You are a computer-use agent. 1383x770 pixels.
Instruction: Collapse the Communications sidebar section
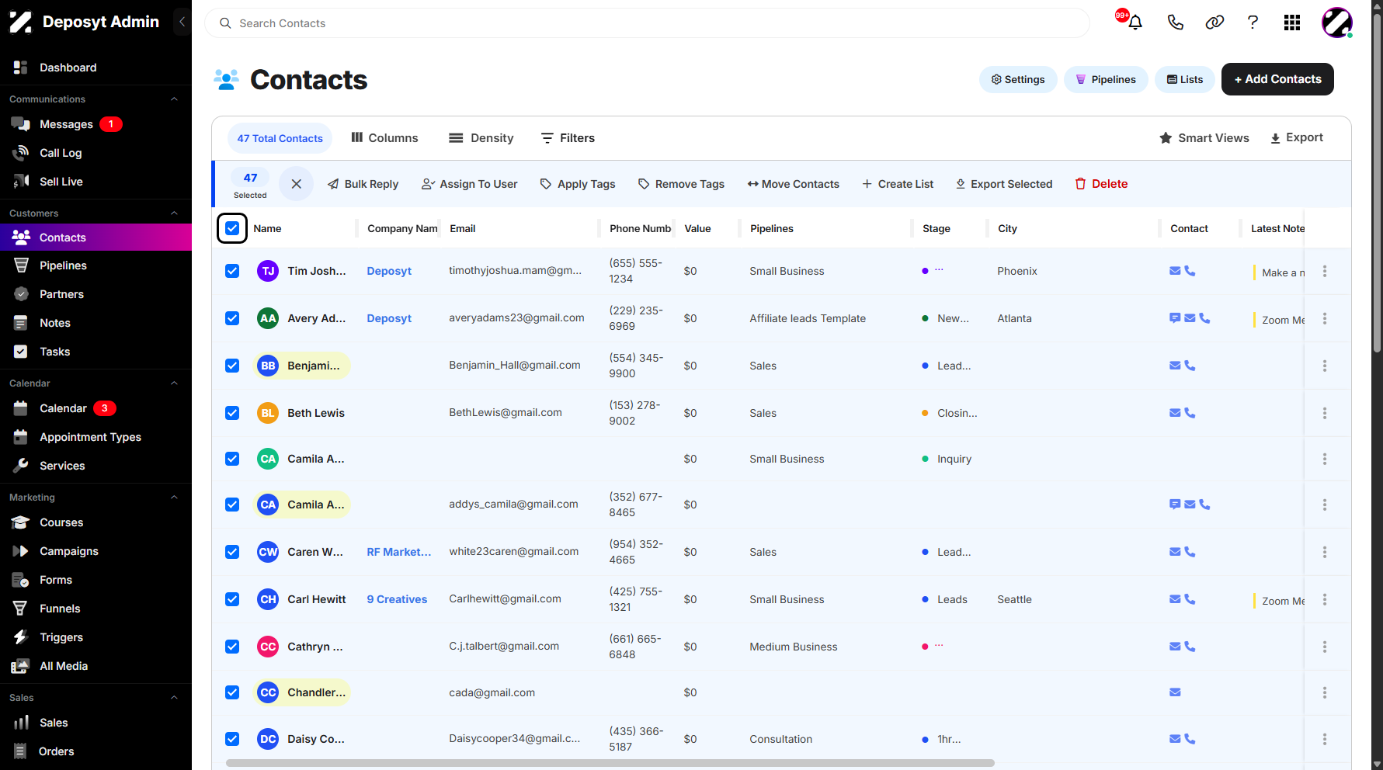point(174,99)
